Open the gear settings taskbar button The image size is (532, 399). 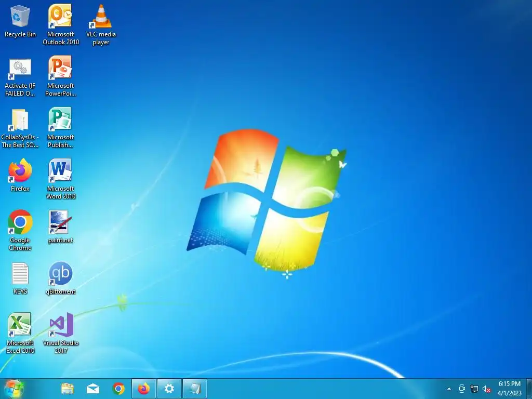(169, 389)
